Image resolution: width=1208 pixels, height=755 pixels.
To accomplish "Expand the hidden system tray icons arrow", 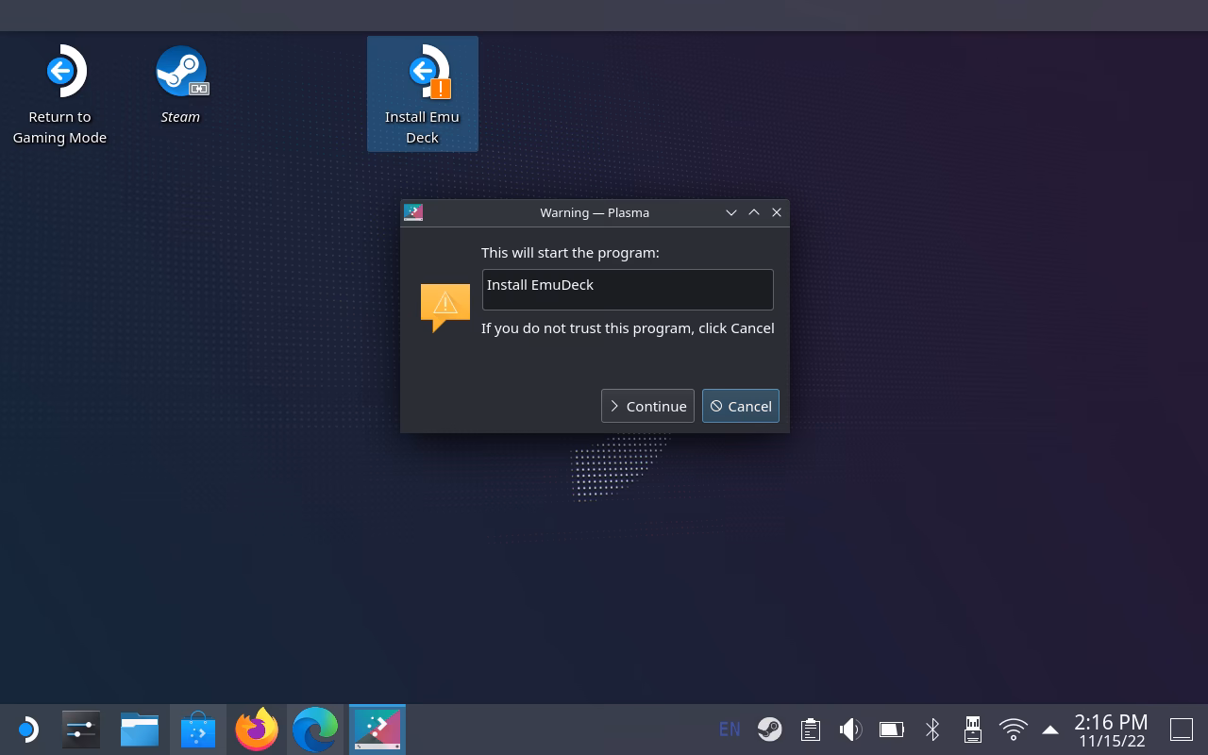I will click(1050, 730).
